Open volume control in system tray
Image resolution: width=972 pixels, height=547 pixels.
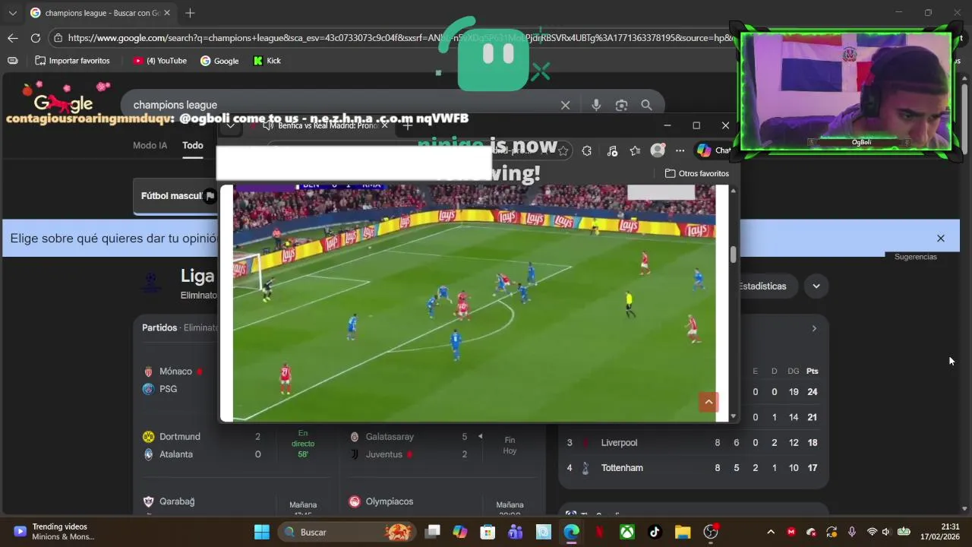pos(885,532)
